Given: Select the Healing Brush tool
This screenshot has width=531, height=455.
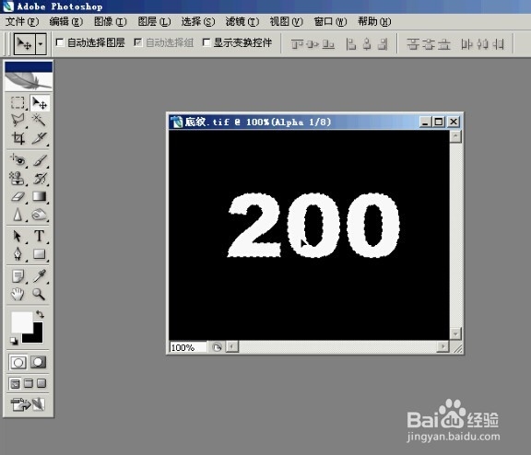Looking at the screenshot, I should point(18,159).
